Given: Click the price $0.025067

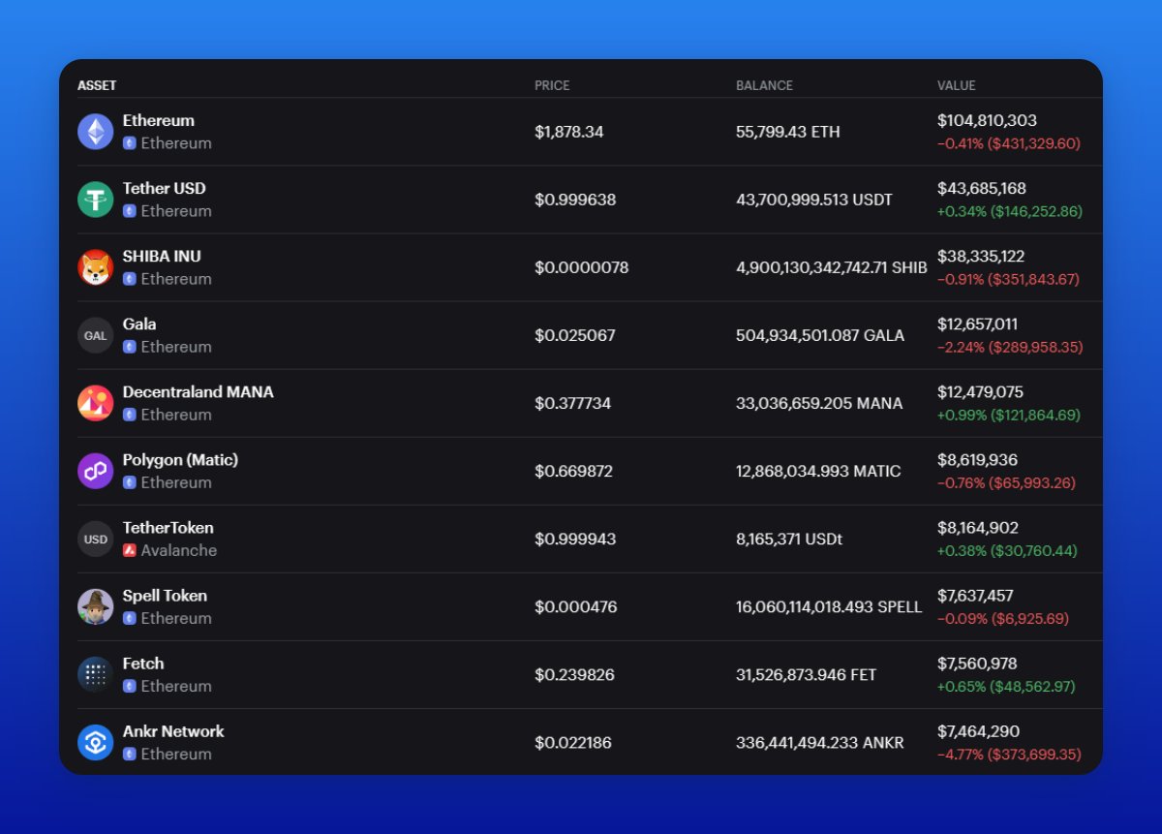Looking at the screenshot, I should tap(575, 335).
